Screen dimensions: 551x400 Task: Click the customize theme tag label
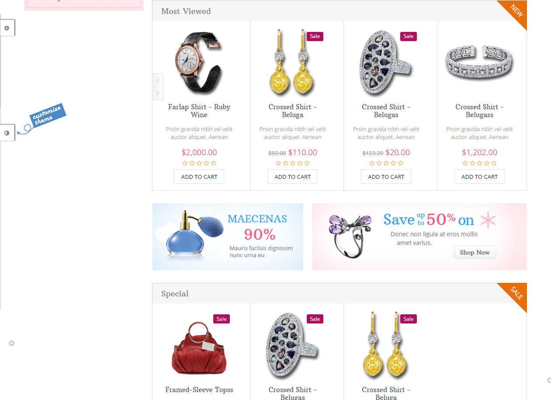47,115
